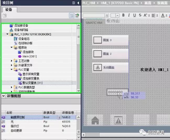This screenshot has width=170, height=140.
Task: Click the project tree table view icon
Action: [x=72, y=15]
